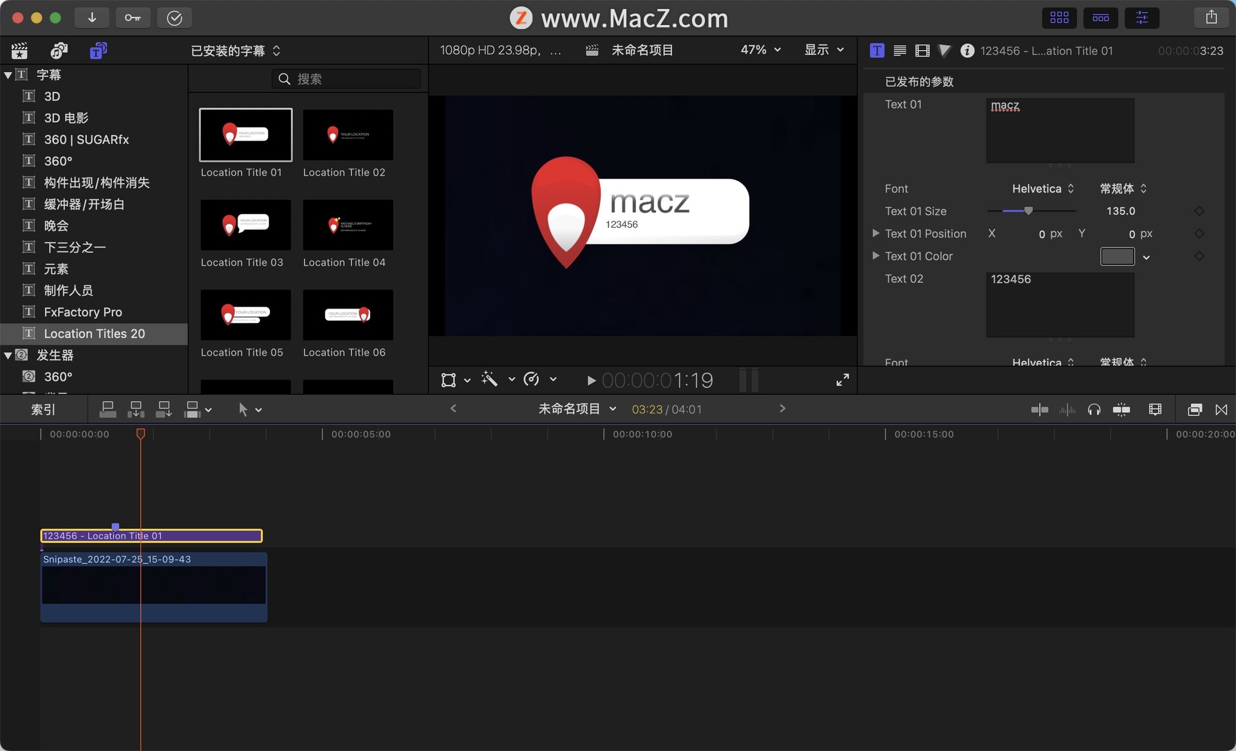1236x751 pixels.
Task: Toggle solo headphones button
Action: click(1094, 410)
